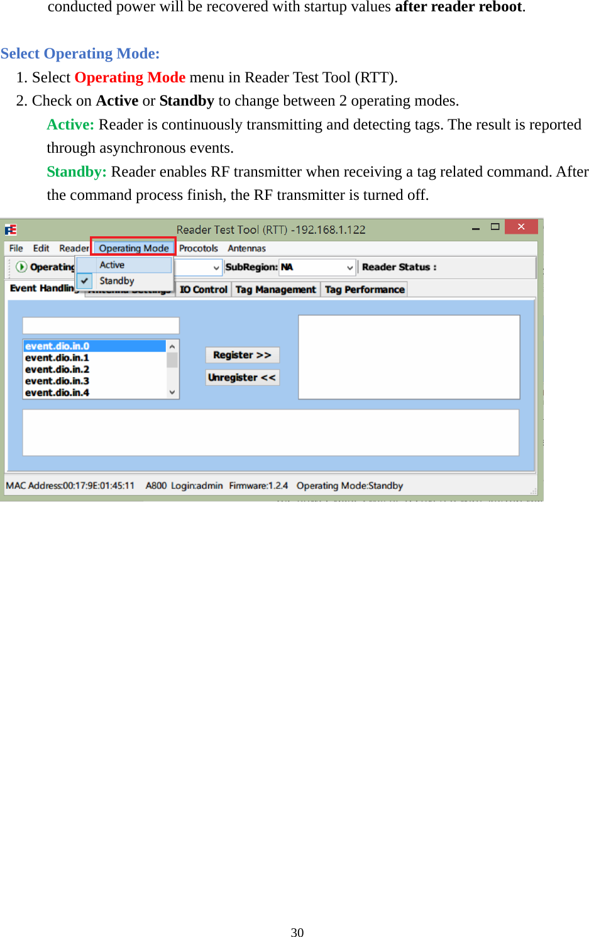Click the event list scrollbar thumb
The image size is (589, 937).
(172, 360)
